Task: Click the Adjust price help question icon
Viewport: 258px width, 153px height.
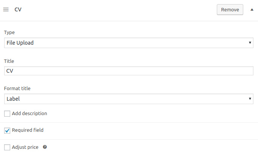Action: coord(45,147)
